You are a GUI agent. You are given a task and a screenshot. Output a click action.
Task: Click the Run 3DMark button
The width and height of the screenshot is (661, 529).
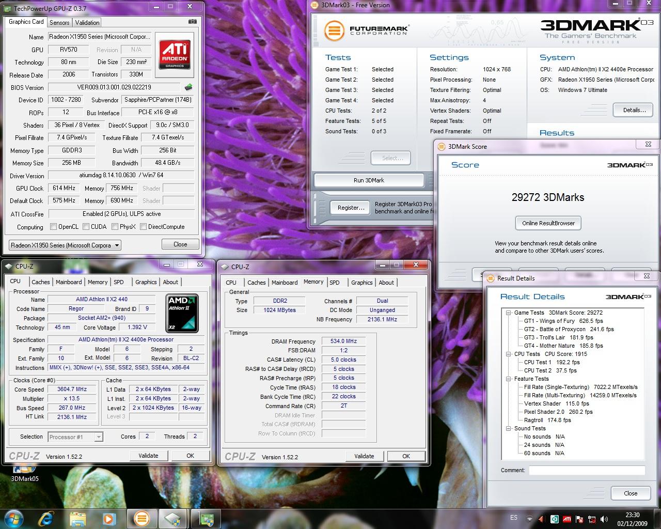(369, 180)
